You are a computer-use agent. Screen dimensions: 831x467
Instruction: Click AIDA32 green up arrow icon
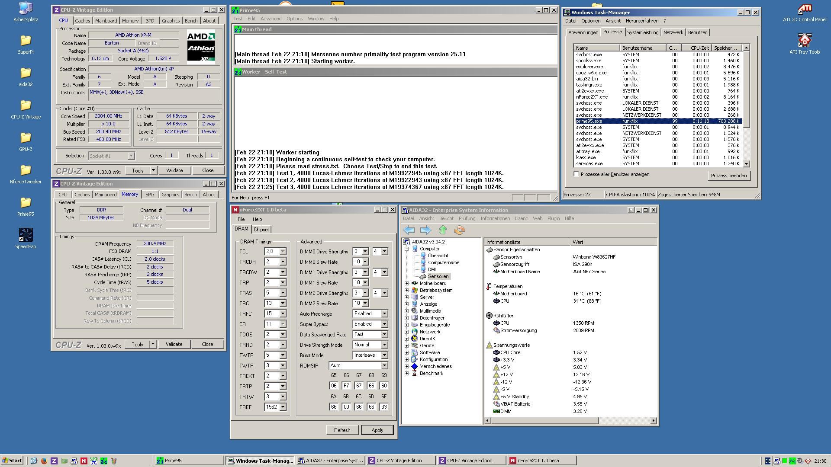[x=443, y=230]
